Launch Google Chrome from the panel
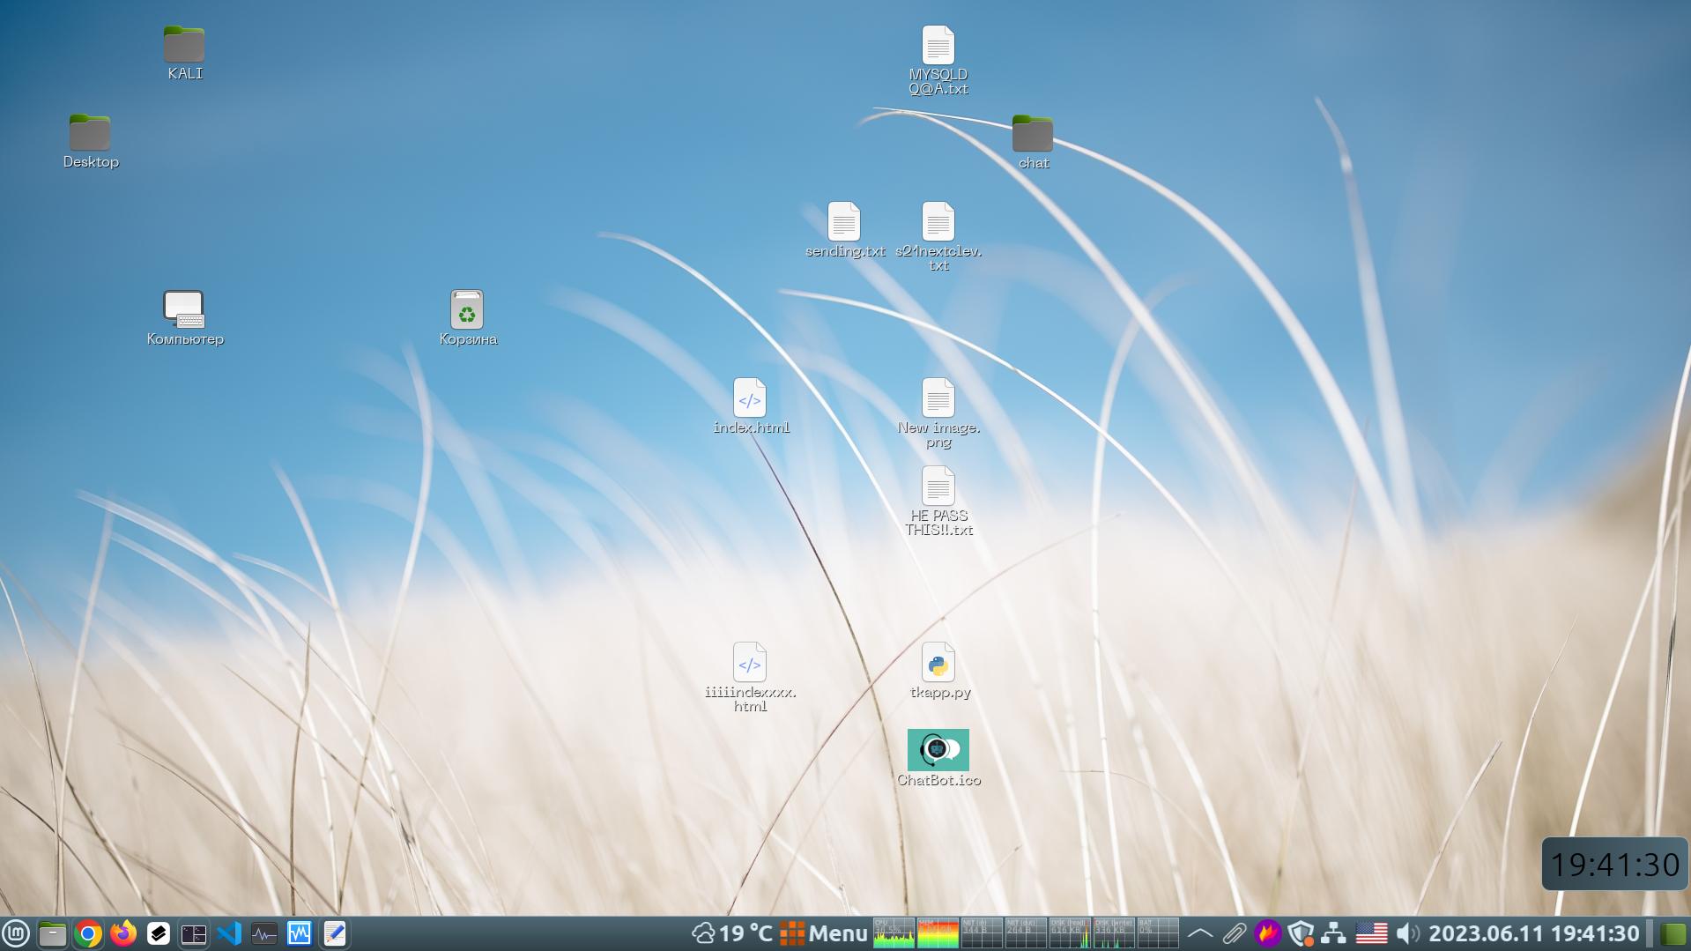Viewport: 1691px width, 951px height. tap(87, 933)
